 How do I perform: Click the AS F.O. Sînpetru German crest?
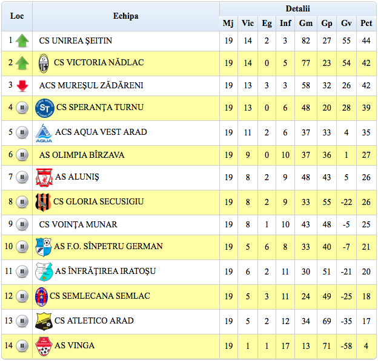pos(44,246)
